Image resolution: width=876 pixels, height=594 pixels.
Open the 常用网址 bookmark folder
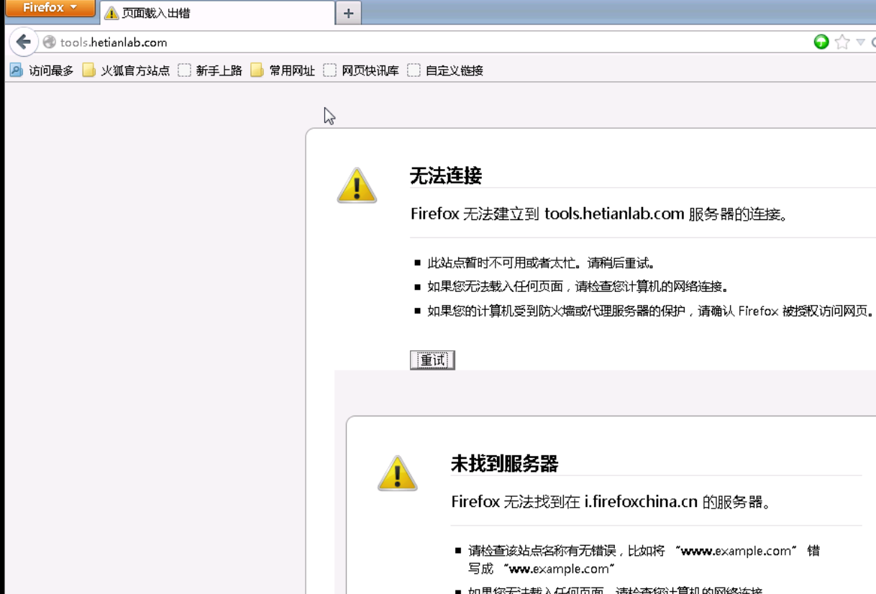pos(283,70)
